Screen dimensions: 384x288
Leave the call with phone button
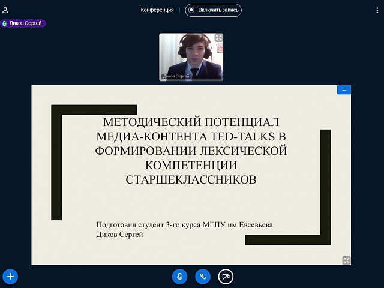pyautogui.click(x=203, y=277)
